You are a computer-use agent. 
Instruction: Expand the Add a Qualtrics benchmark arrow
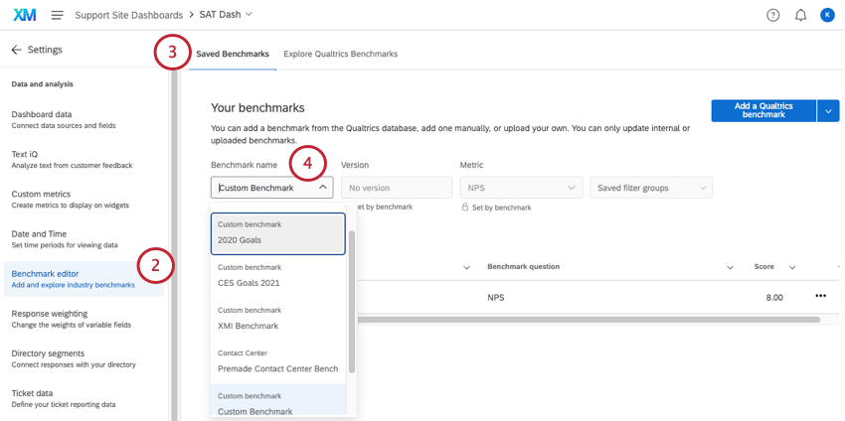pos(828,110)
